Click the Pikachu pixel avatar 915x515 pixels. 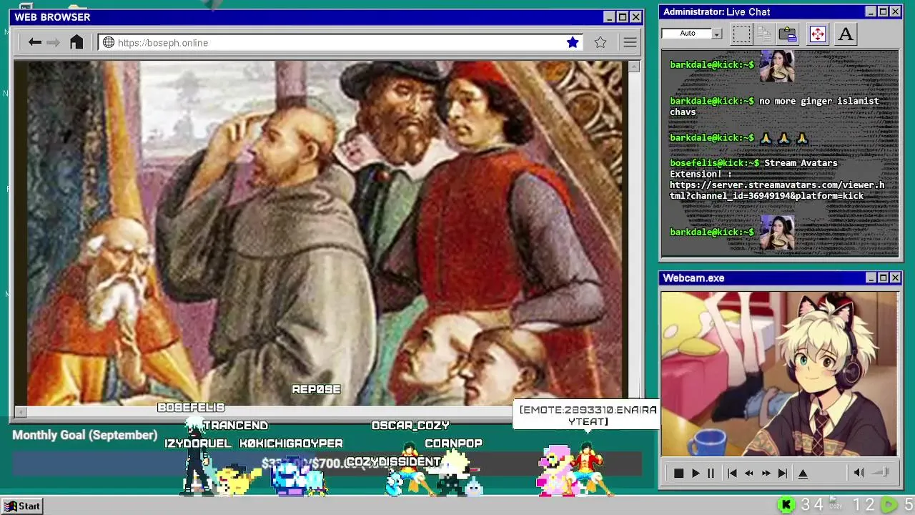[234, 481]
